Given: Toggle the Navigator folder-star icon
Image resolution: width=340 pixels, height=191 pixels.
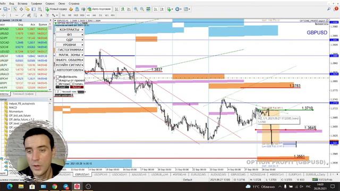Looking at the screenshot, I should coord(28,9).
